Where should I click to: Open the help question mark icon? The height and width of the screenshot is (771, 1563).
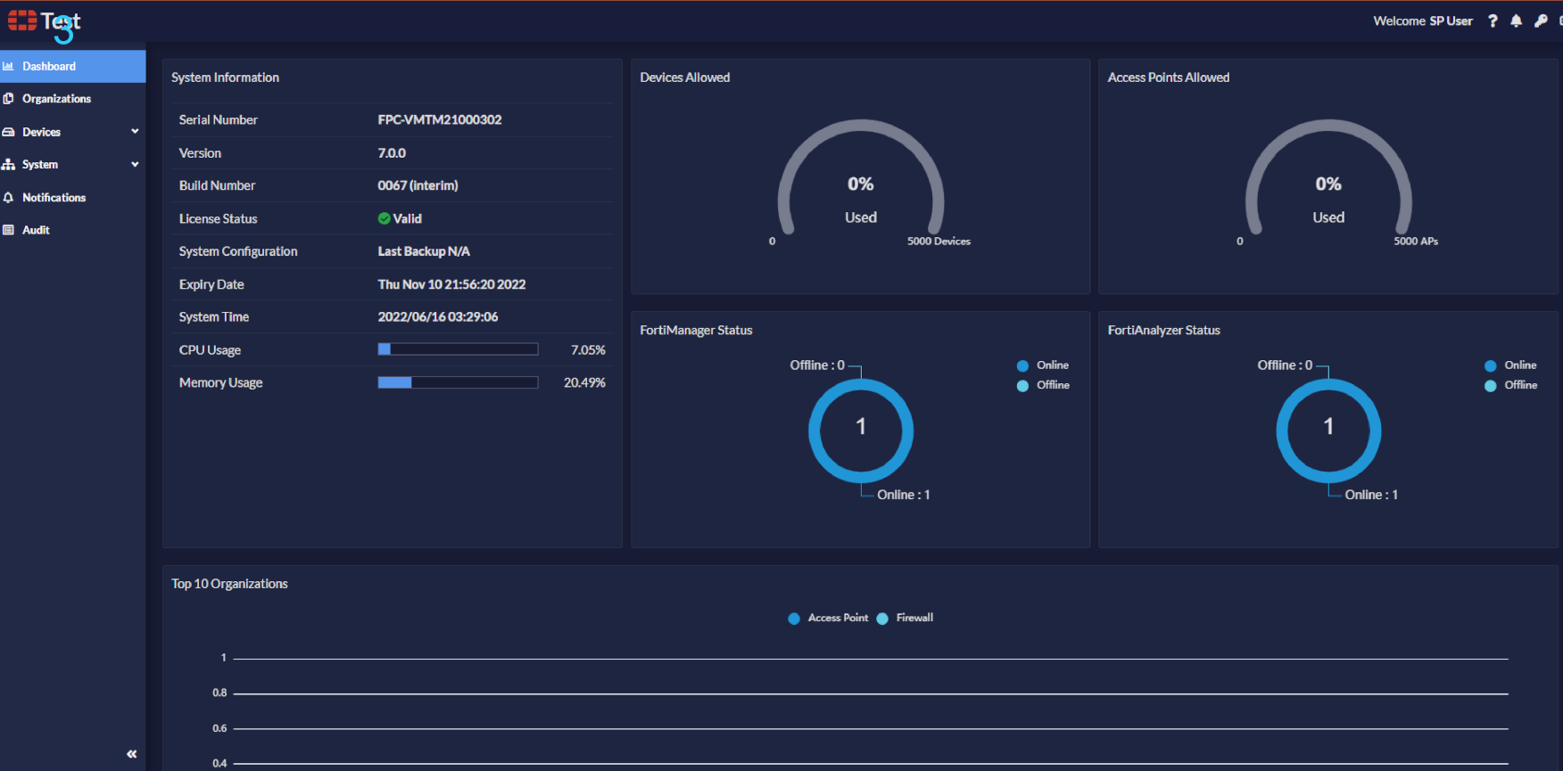click(x=1493, y=21)
